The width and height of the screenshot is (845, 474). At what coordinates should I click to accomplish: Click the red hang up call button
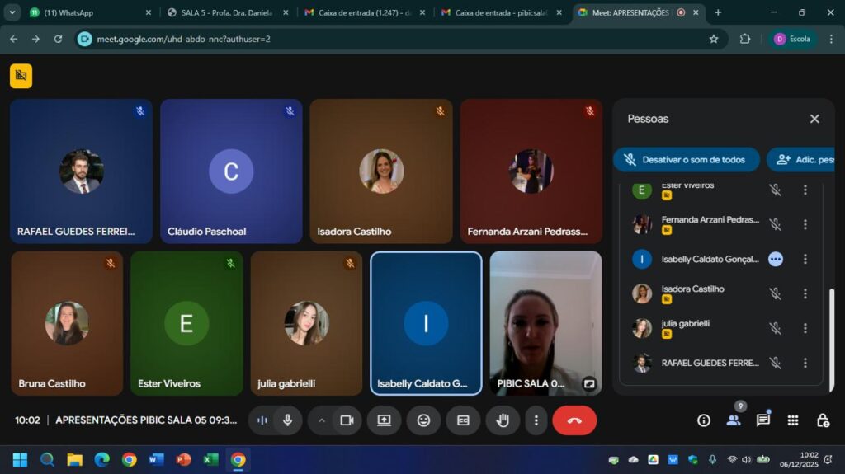tap(574, 420)
